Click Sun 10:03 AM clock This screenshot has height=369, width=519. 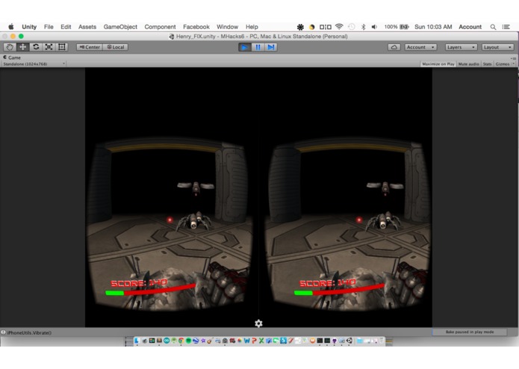[x=433, y=27]
